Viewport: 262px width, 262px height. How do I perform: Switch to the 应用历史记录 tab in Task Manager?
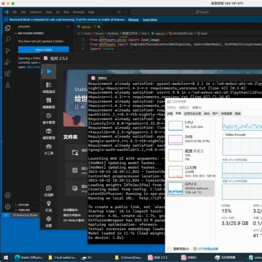[192, 114]
